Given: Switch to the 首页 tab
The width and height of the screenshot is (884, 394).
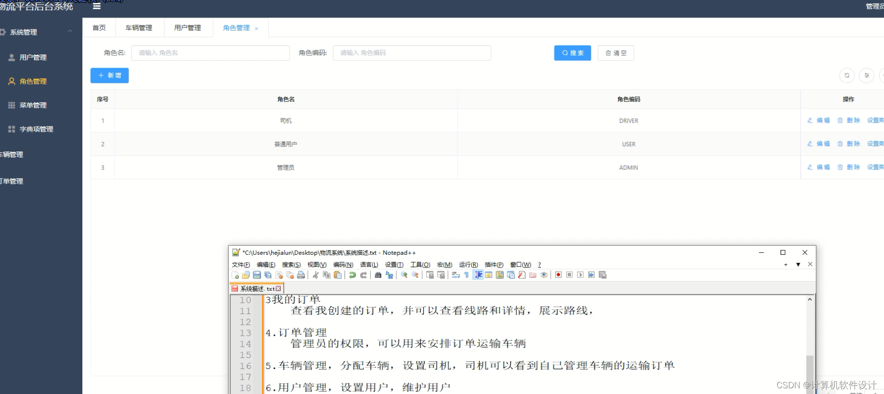Looking at the screenshot, I should 99,27.
